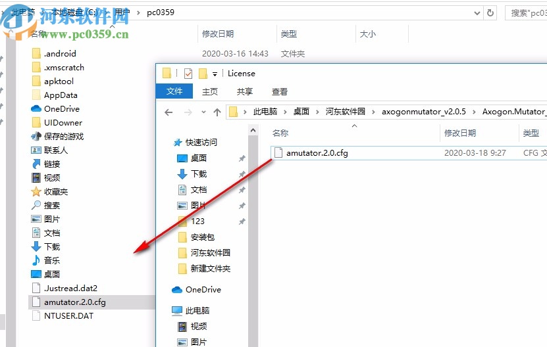Select the apktool folder in pc0359 window

(x=59, y=81)
